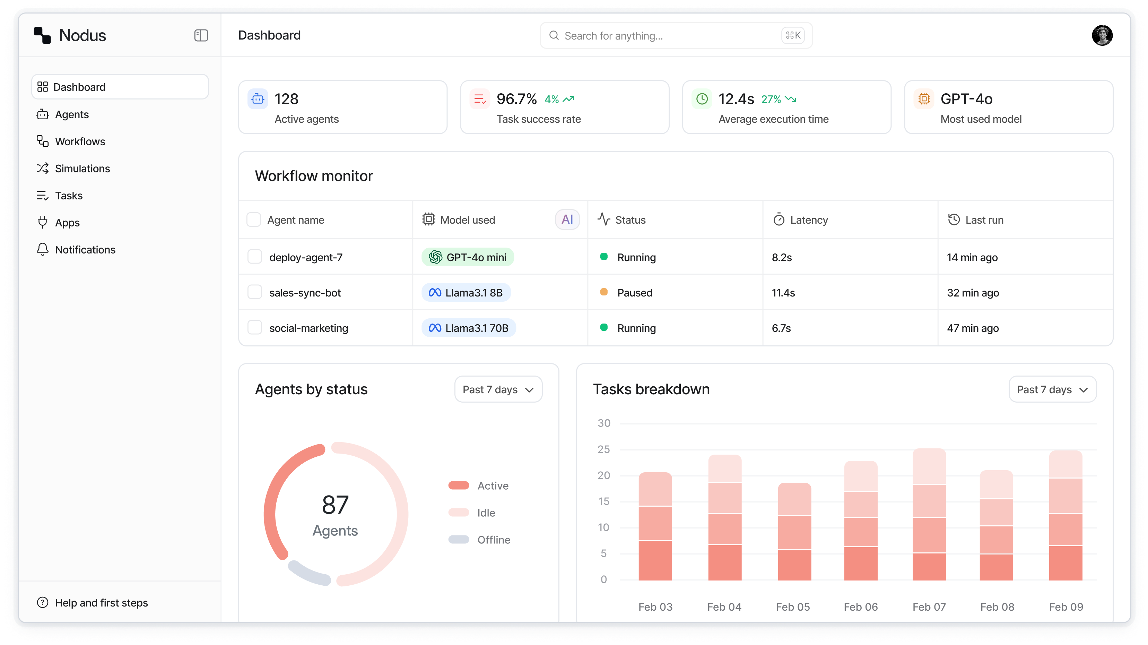This screenshot has width=1148, height=645.
Task: Click the Task success rate checklist icon
Action: coord(479,99)
